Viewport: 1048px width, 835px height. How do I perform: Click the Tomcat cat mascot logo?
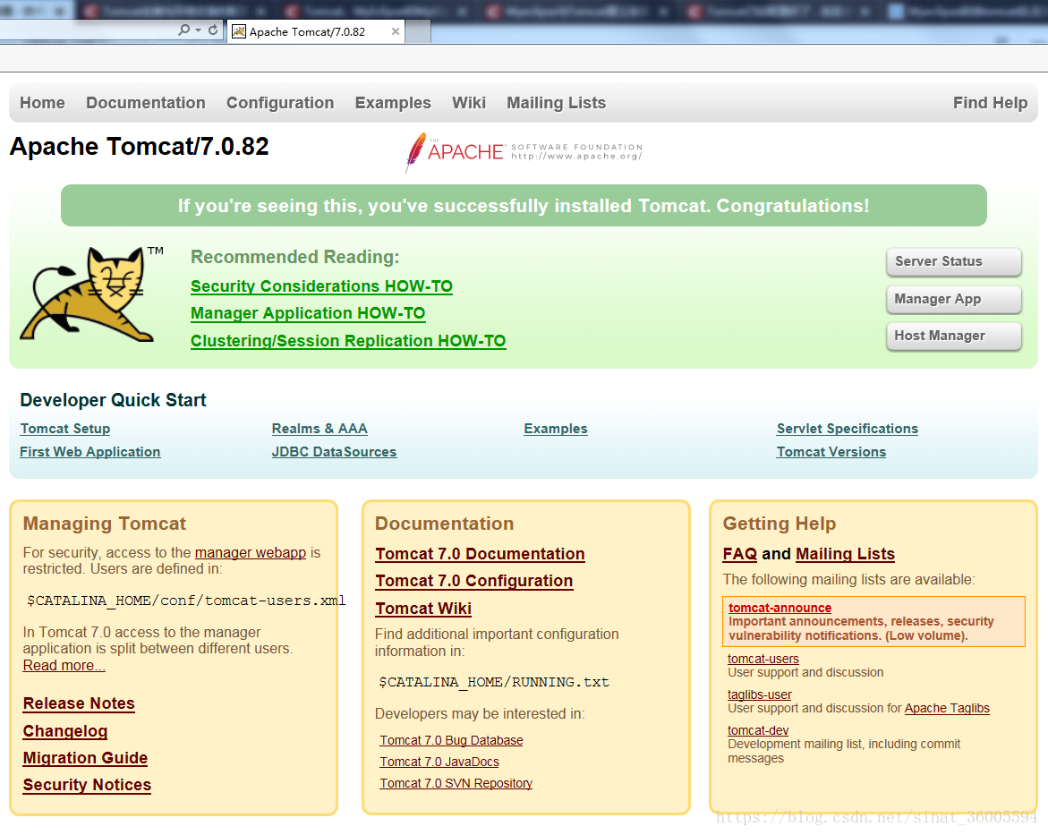(x=90, y=294)
